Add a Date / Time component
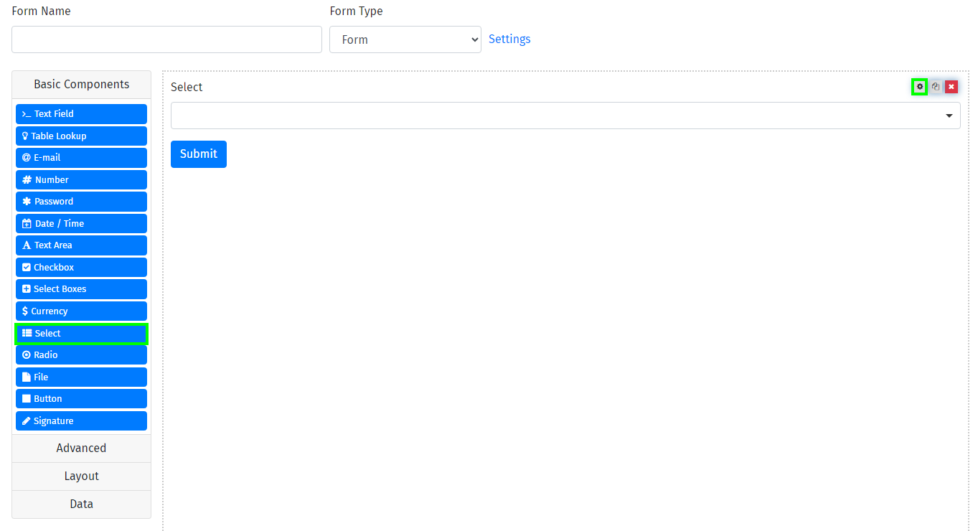This screenshot has width=978, height=531. (x=81, y=224)
